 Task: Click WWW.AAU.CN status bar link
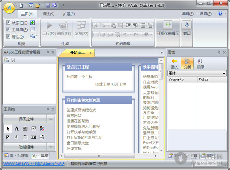(x=34, y=164)
